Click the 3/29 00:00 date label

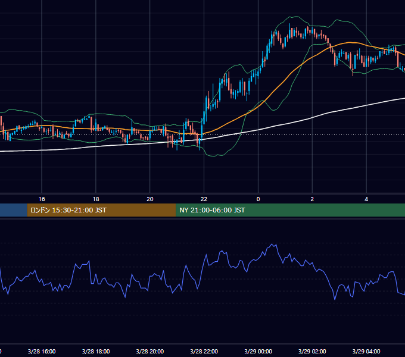(258, 351)
